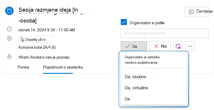Click the calendar preview icon button
Viewport: 214px width, 110px height.
point(178,46)
